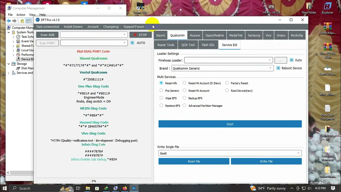Image resolution: width=341 pixels, height=192 pixels.
Task: Select Reset Mi Account ID (New) option
Action: 184,83
